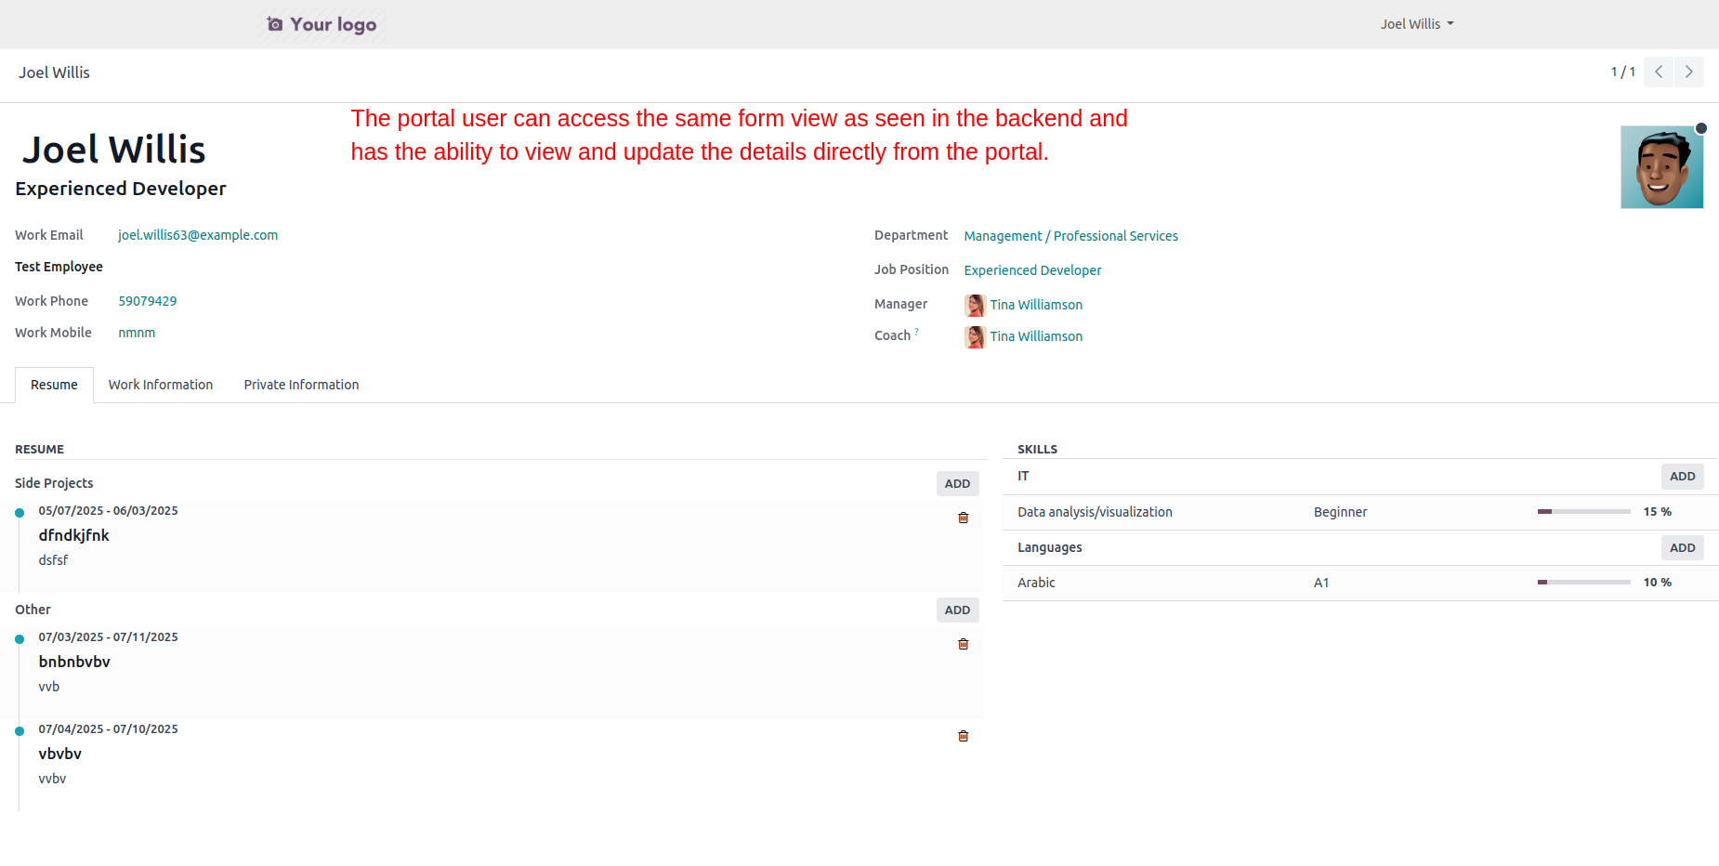Image resolution: width=1719 pixels, height=866 pixels.
Task: Open the Joel Willis user dropdown
Action: (x=1416, y=24)
